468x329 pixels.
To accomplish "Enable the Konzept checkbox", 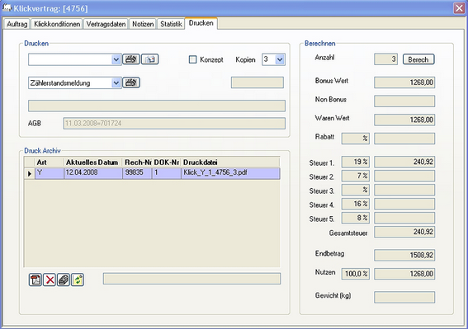I will pos(193,59).
